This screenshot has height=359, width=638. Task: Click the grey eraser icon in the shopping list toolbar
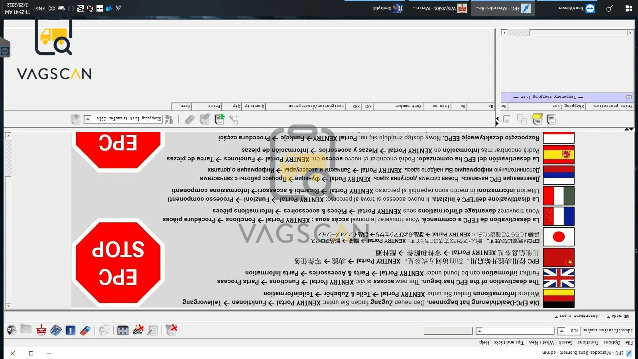[x=190, y=119]
